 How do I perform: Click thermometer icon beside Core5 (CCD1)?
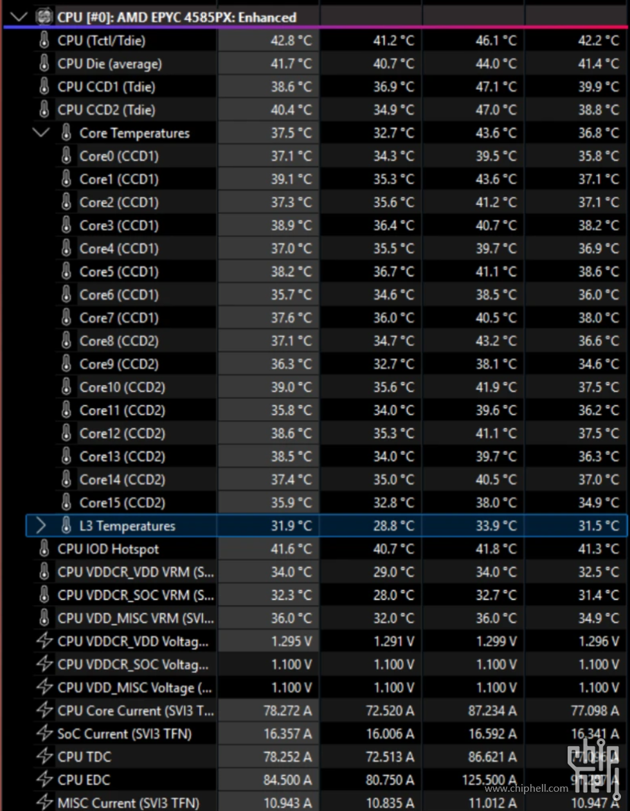pyautogui.click(x=66, y=272)
